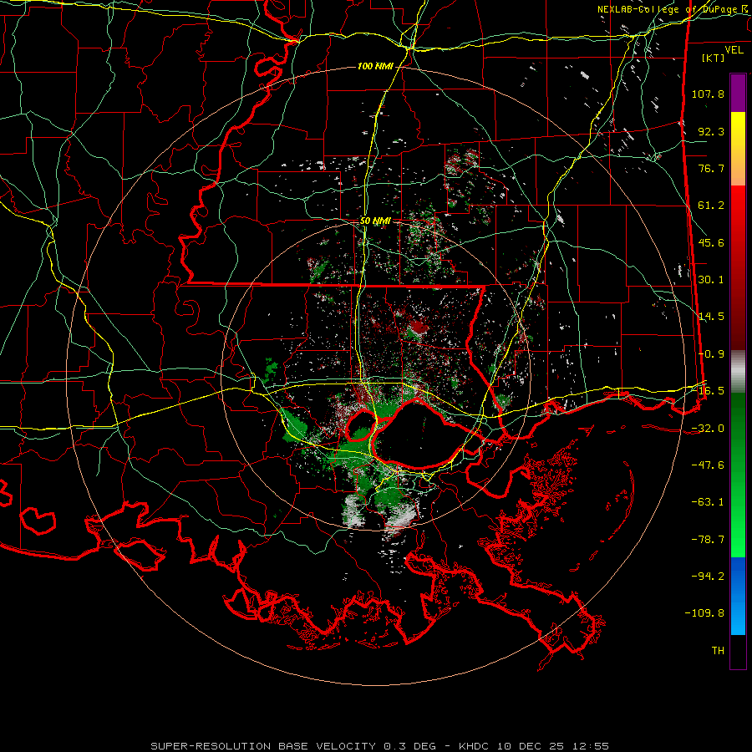Click the -0.9 scale value
The width and height of the screenshot is (752, 752).
pyautogui.click(x=711, y=354)
